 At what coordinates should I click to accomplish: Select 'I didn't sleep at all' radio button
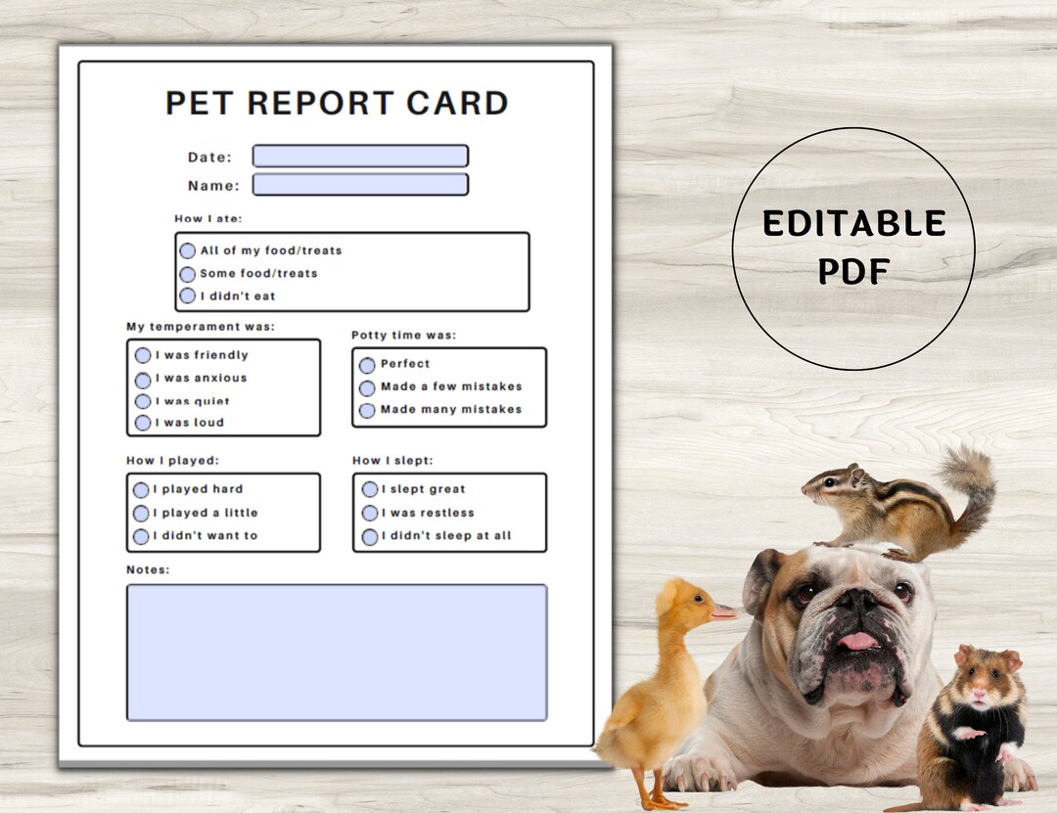tap(368, 535)
